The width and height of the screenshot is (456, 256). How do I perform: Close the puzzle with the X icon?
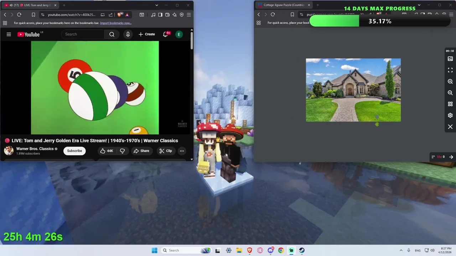point(450,127)
